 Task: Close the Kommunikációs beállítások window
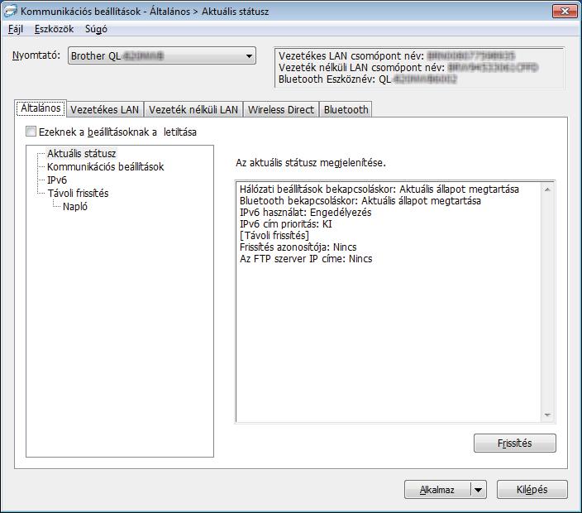click(x=565, y=11)
